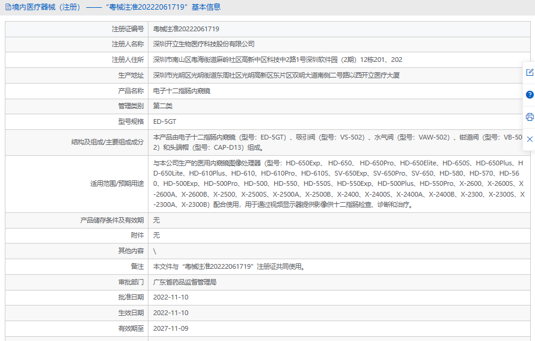535x341 pixels.
Task: Click the 备注 remark text cell
Action: pos(229,266)
